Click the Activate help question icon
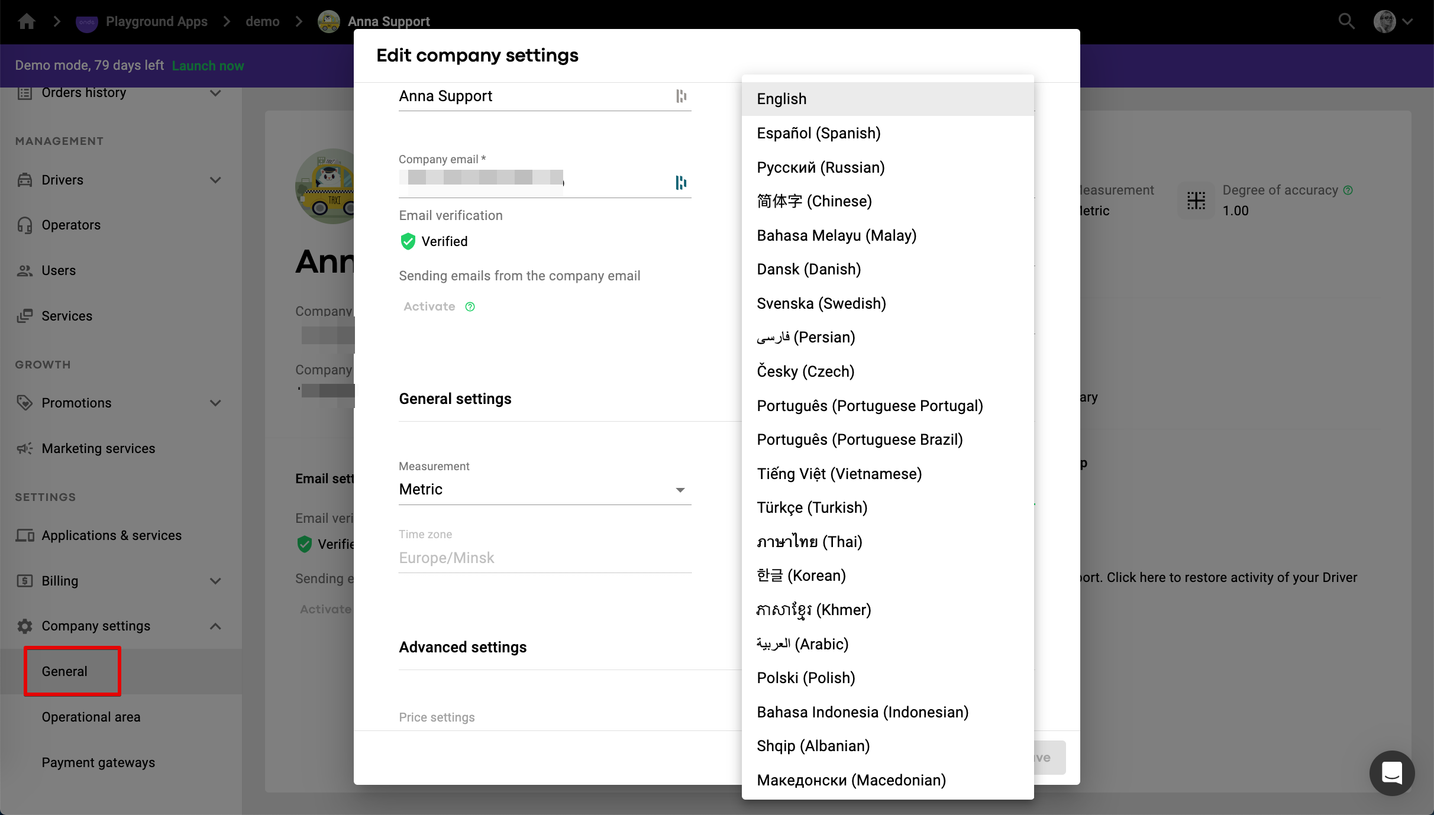 click(x=470, y=306)
